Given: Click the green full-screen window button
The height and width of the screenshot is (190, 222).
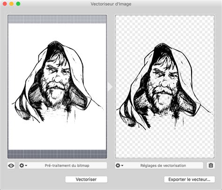Looking at the screenshot, I should coord(18,4).
